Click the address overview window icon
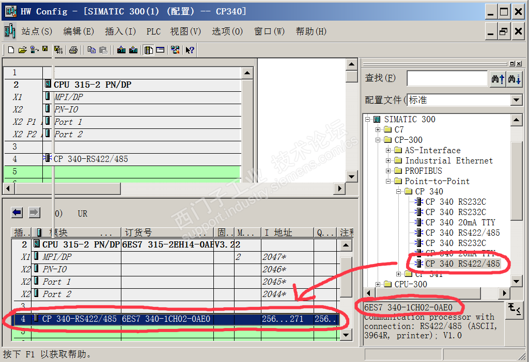Image resolution: width=529 pixels, height=362 pixels. pyautogui.click(x=160, y=50)
